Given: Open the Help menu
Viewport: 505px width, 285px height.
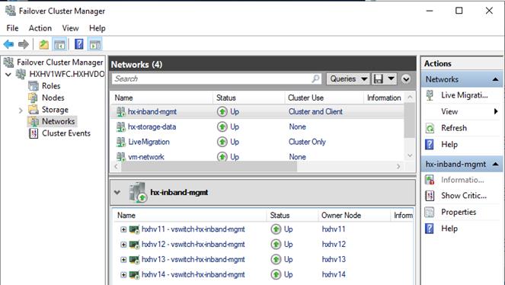Looking at the screenshot, I should pos(97,28).
